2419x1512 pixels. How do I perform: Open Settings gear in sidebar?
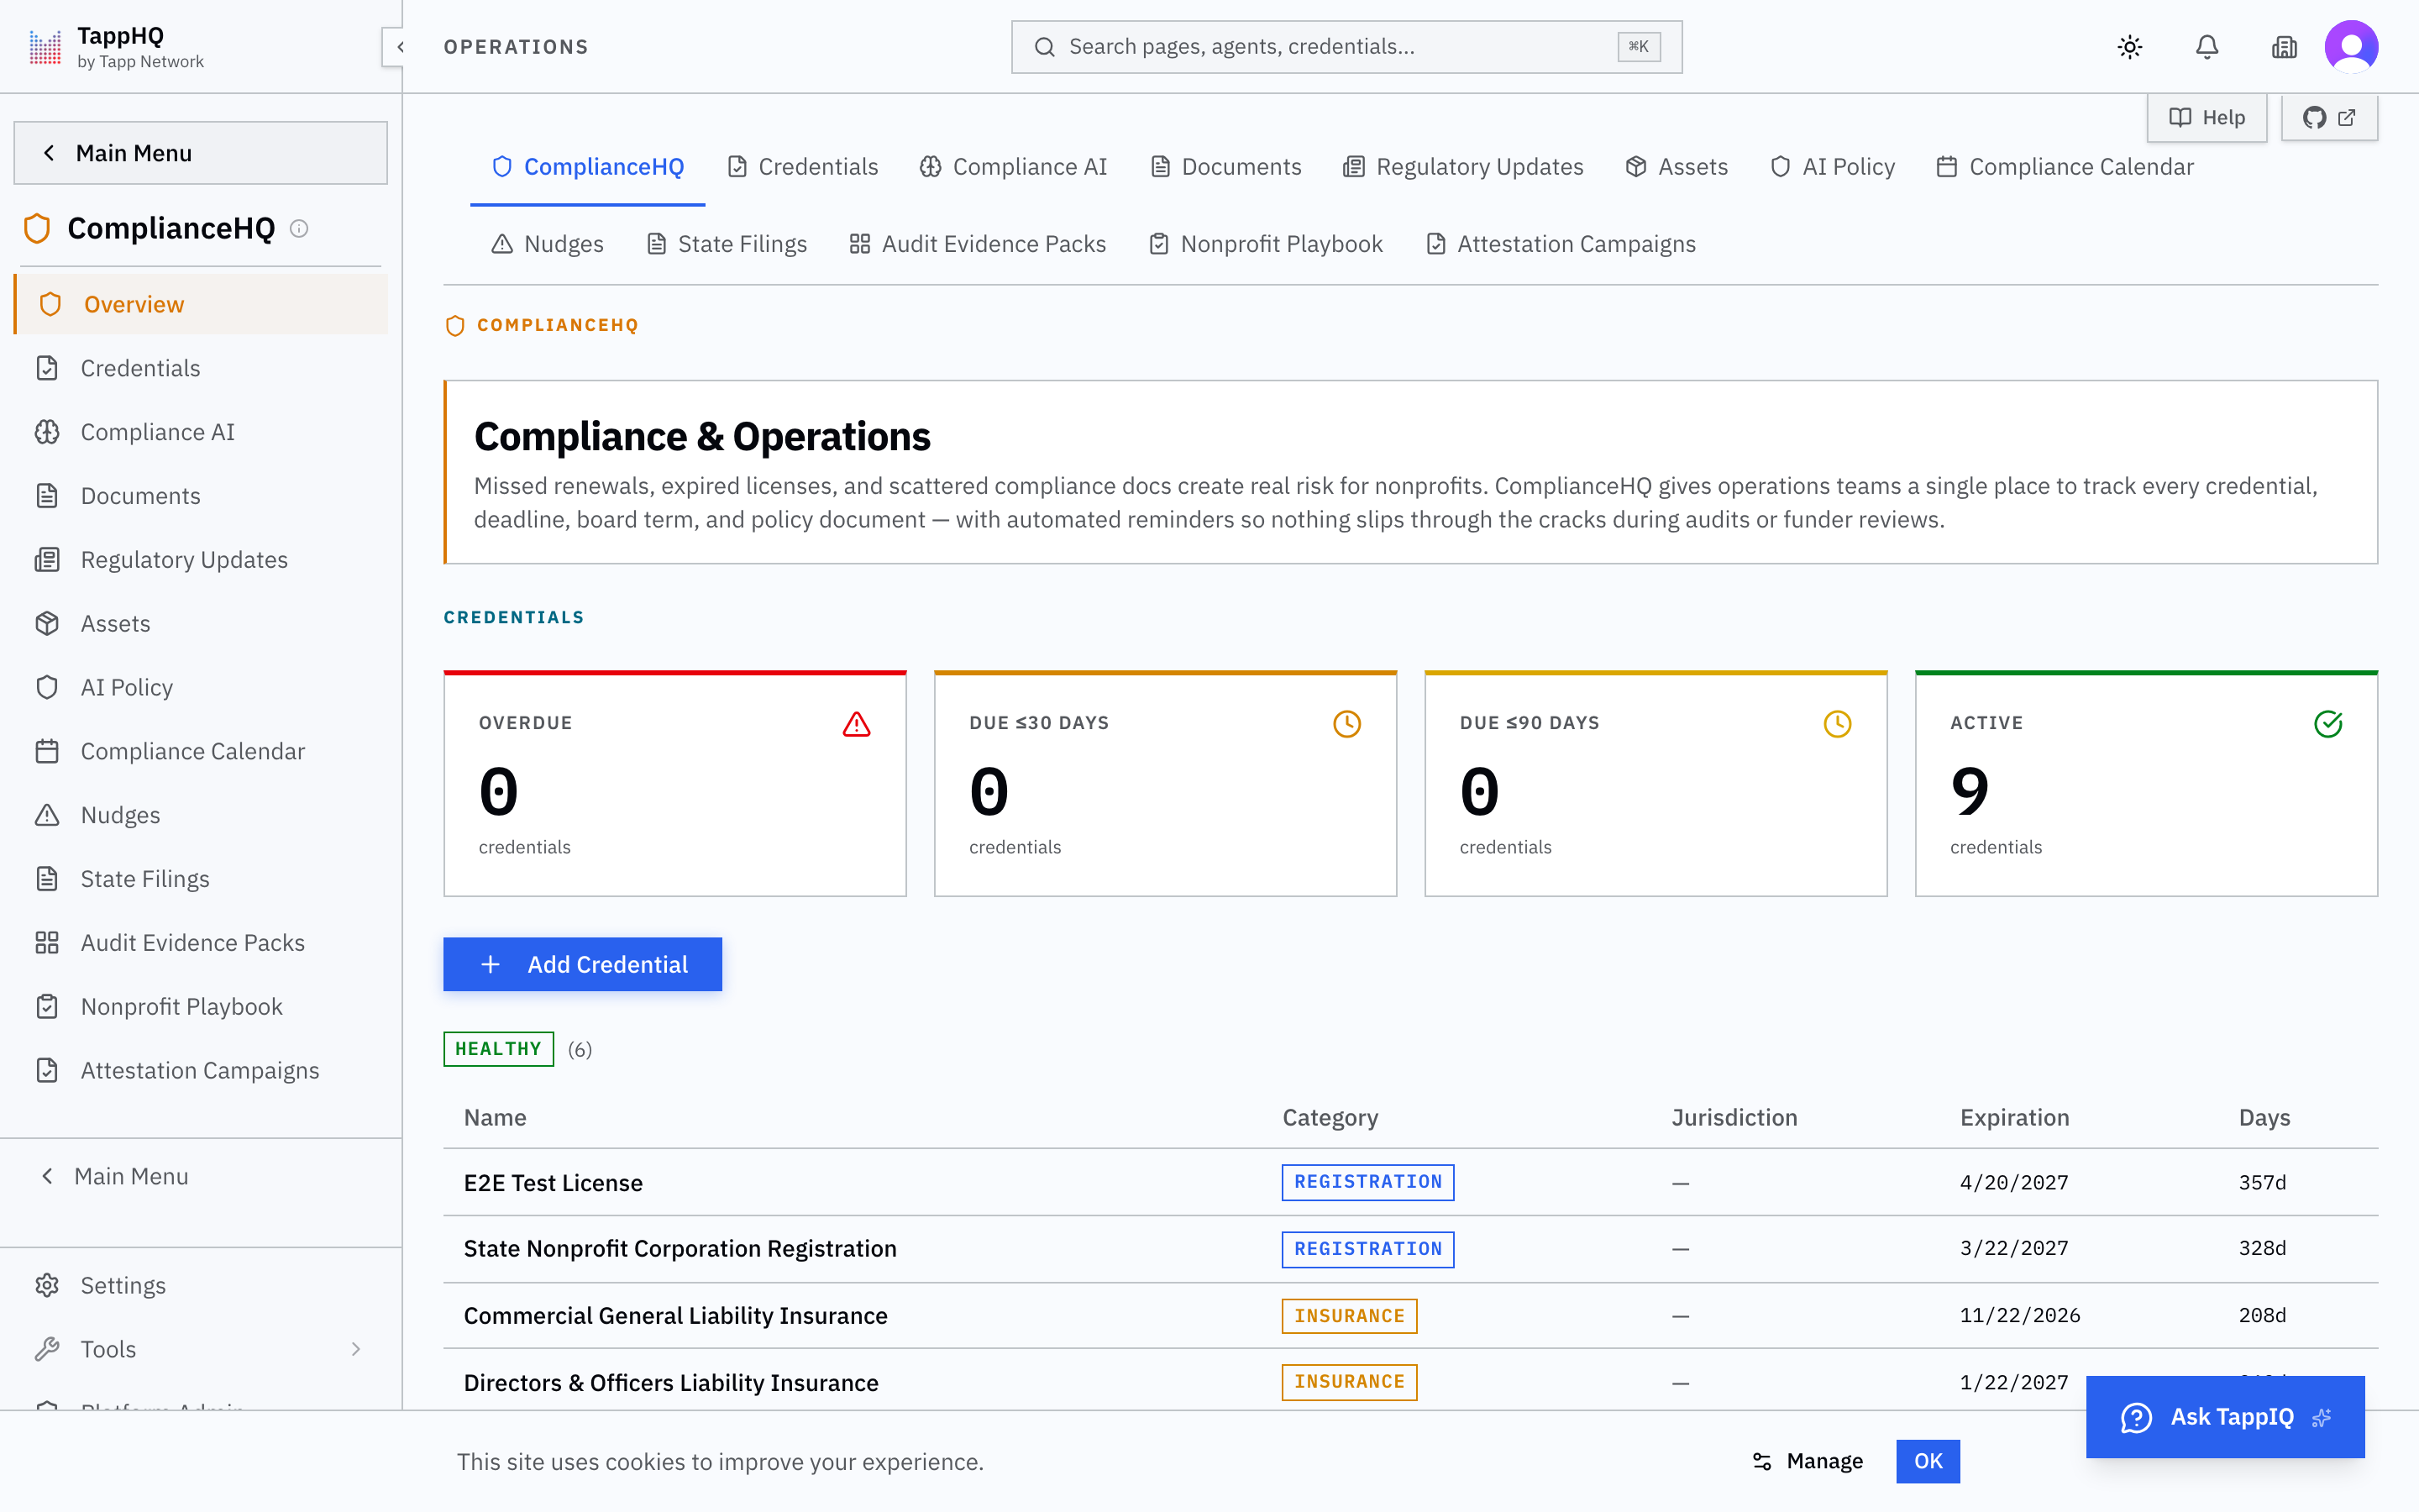coord(47,1285)
